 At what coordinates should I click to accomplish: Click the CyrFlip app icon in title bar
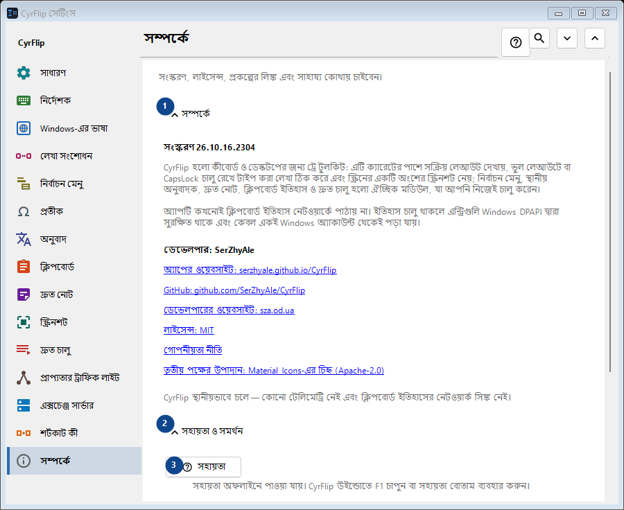12,13
